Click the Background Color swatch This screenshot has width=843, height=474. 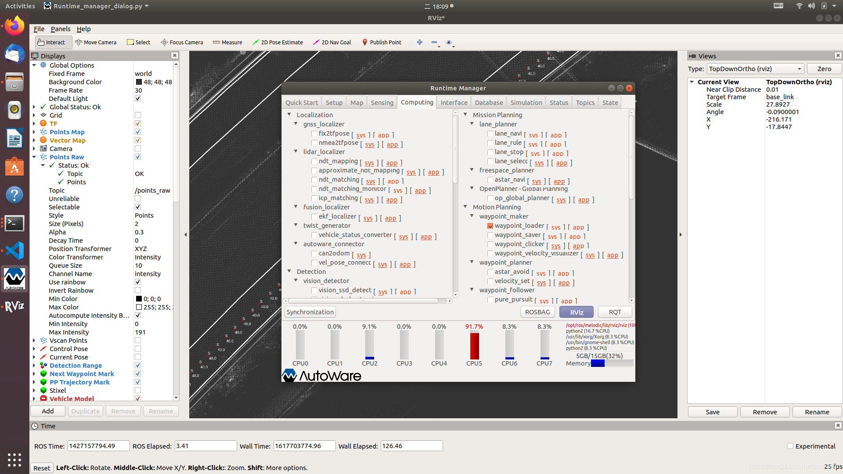[139, 82]
